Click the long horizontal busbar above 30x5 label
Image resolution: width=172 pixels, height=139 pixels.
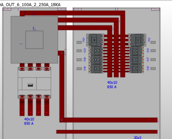[107, 132]
